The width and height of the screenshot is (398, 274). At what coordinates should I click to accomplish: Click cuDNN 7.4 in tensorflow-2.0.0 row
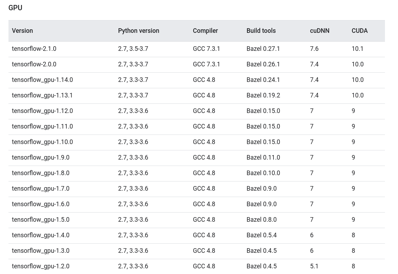pos(314,64)
